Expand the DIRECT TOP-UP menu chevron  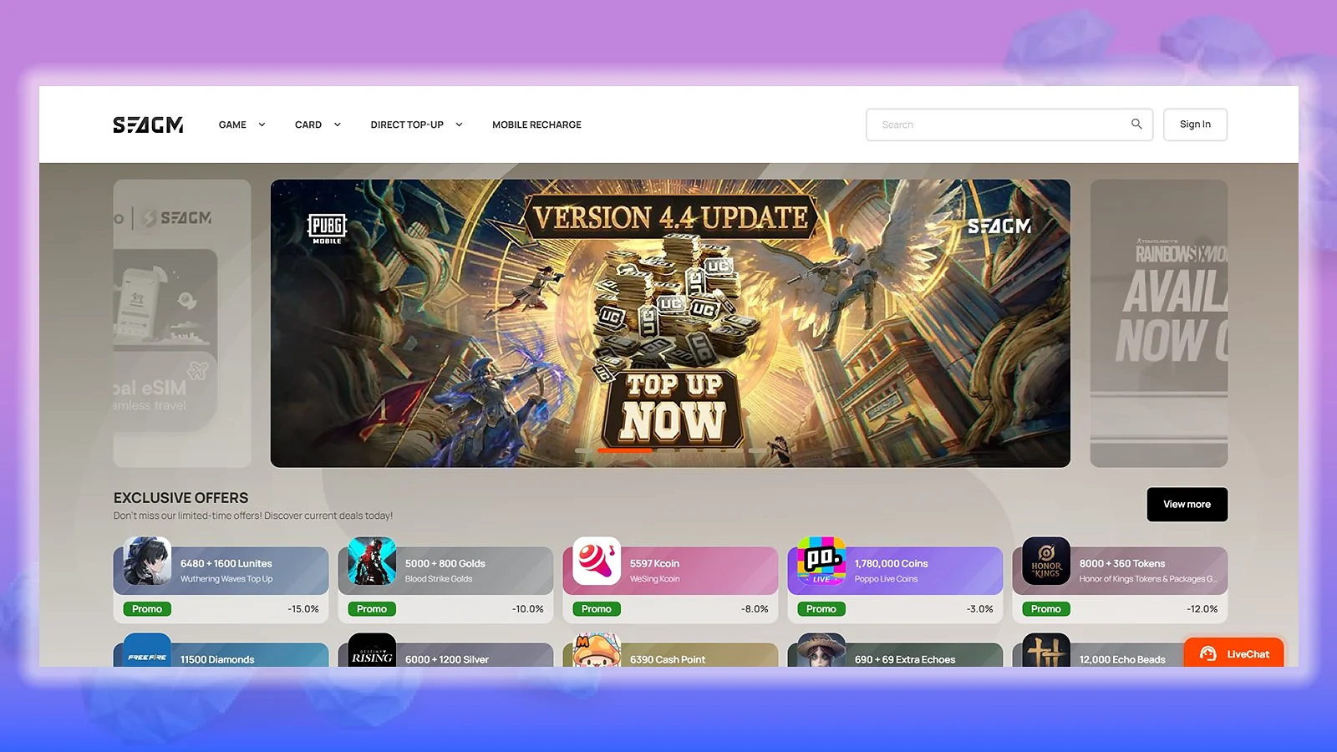tap(459, 124)
